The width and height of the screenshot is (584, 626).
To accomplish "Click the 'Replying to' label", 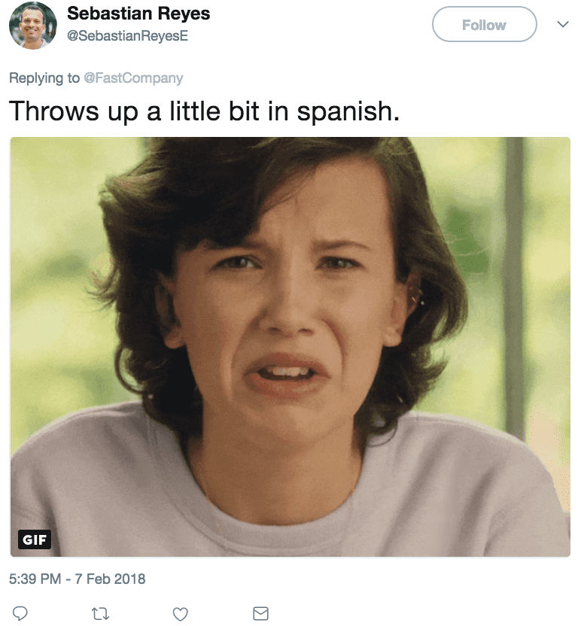I will pyautogui.click(x=44, y=77).
